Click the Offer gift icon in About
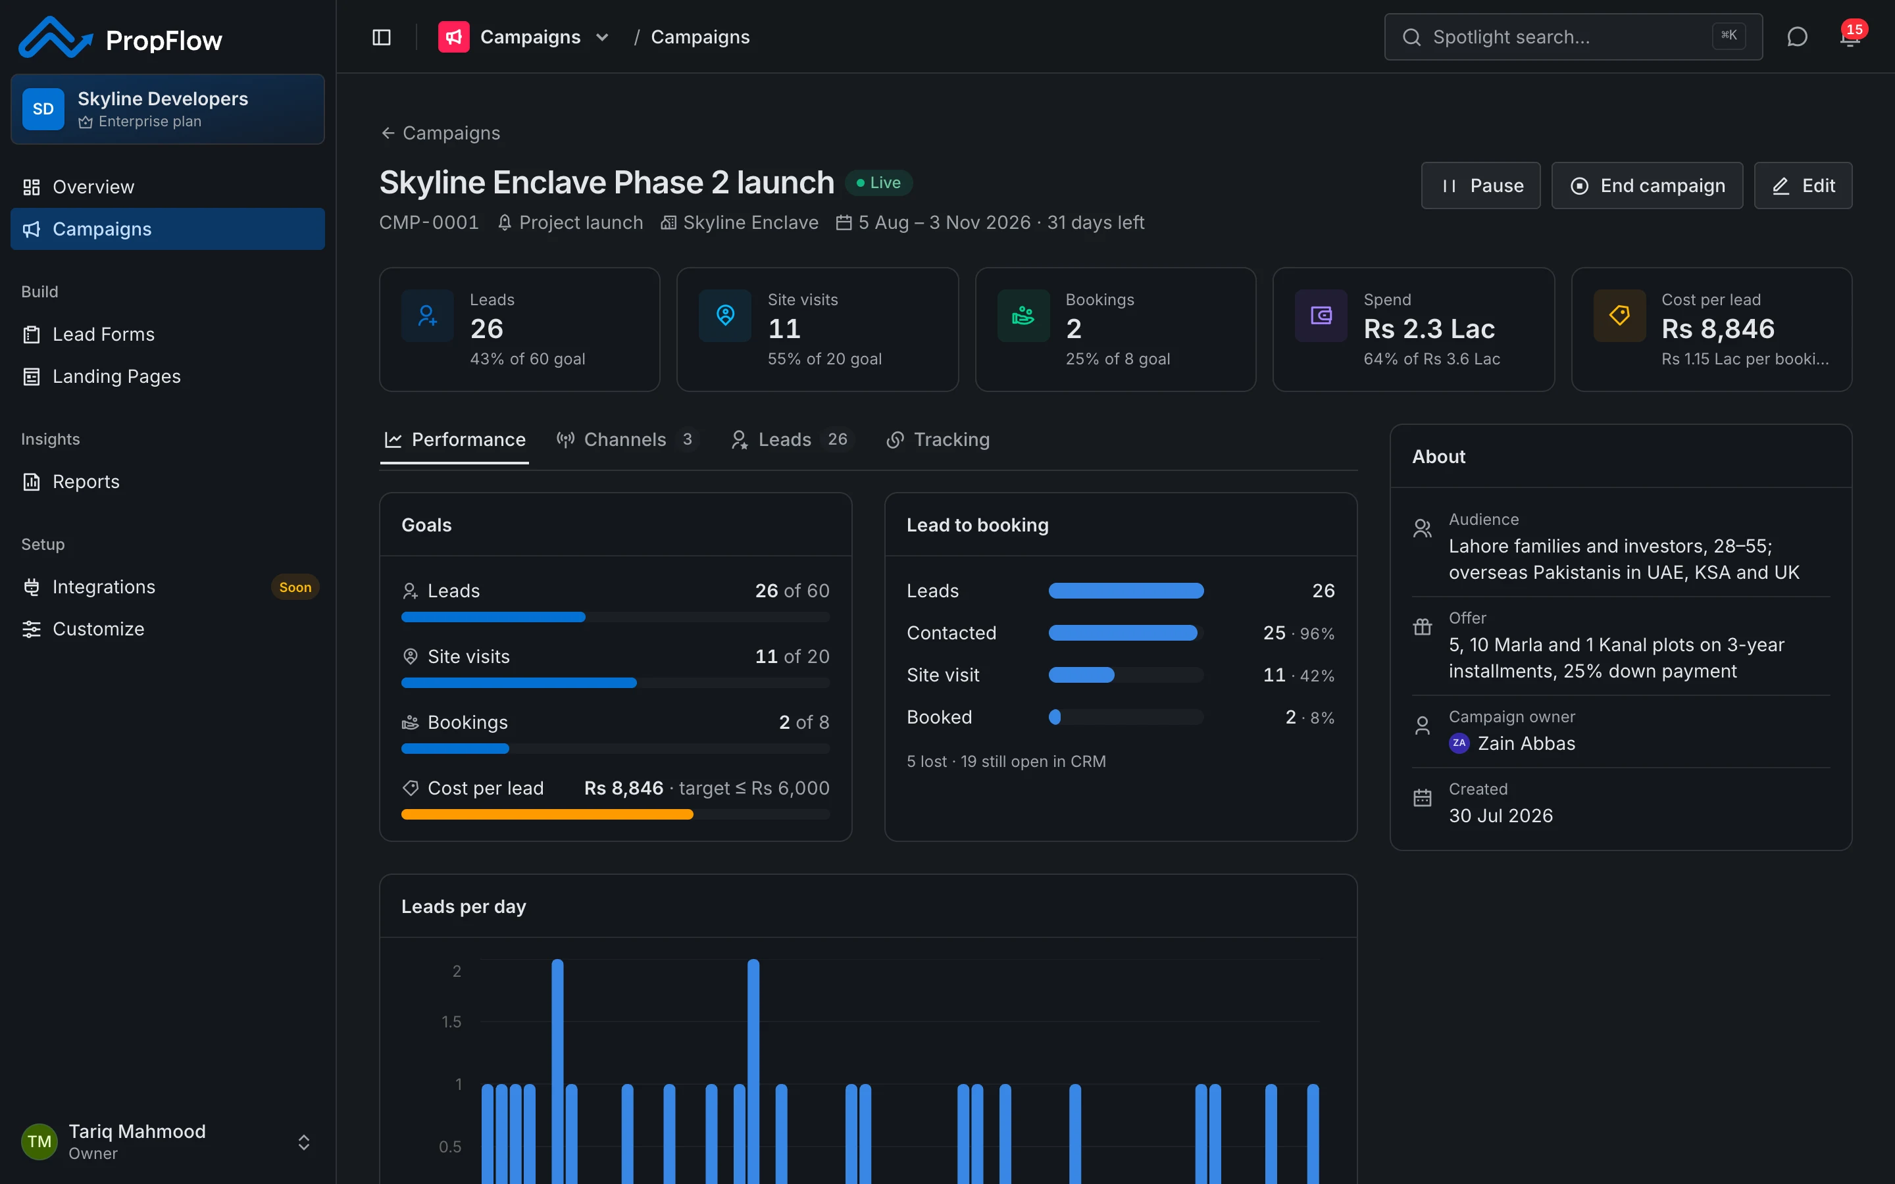The height and width of the screenshot is (1184, 1895). [x=1422, y=628]
